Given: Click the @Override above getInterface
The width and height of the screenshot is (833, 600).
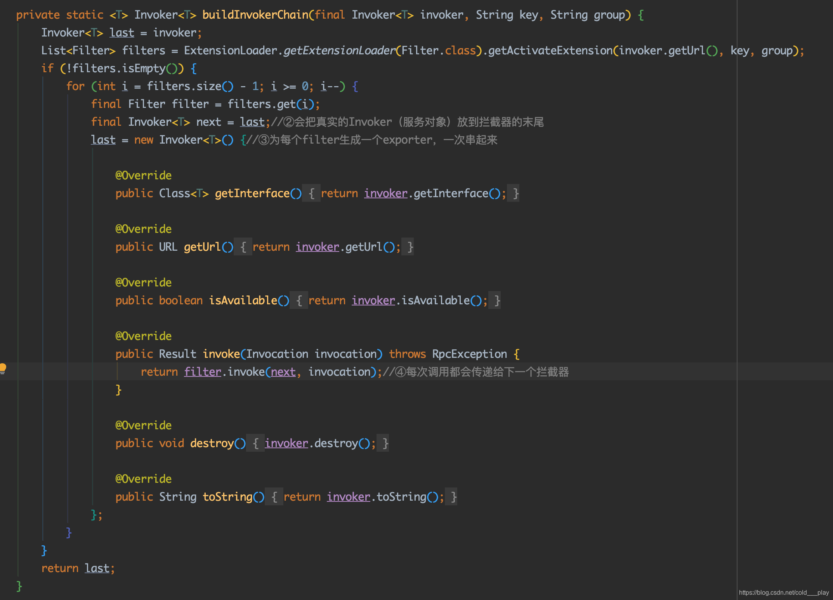Looking at the screenshot, I should (x=144, y=175).
